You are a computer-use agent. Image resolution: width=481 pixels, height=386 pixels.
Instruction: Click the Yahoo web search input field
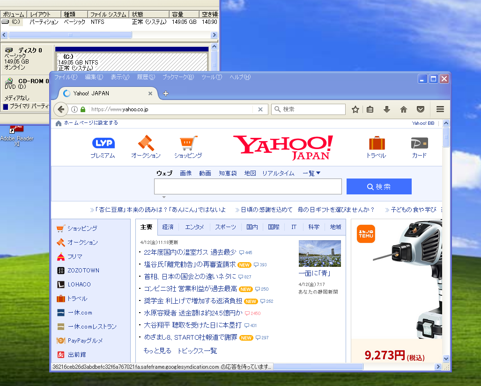tap(248, 186)
